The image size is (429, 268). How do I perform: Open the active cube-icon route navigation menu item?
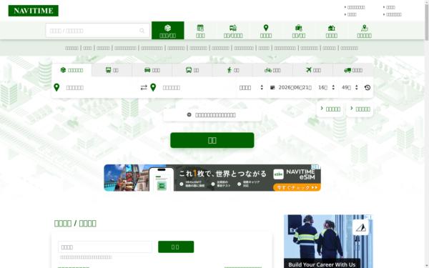coord(168,31)
